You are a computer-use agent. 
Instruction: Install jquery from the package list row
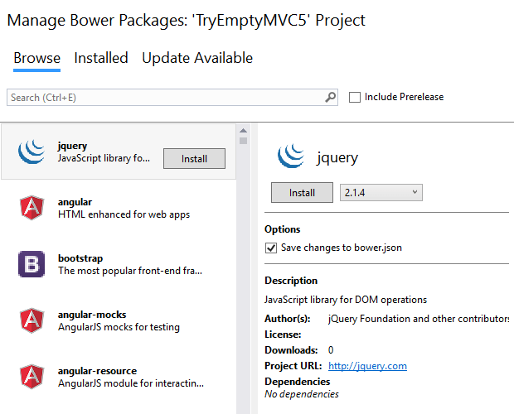[x=194, y=159]
